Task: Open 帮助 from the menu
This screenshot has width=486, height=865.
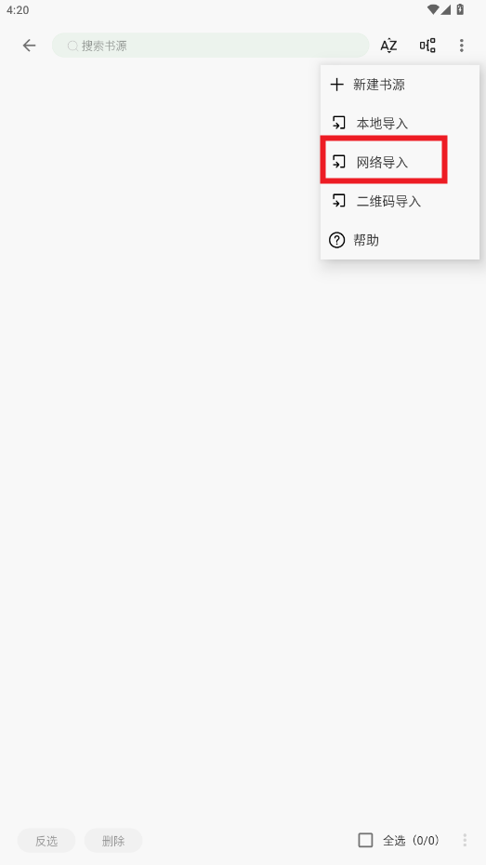Action: (x=400, y=240)
